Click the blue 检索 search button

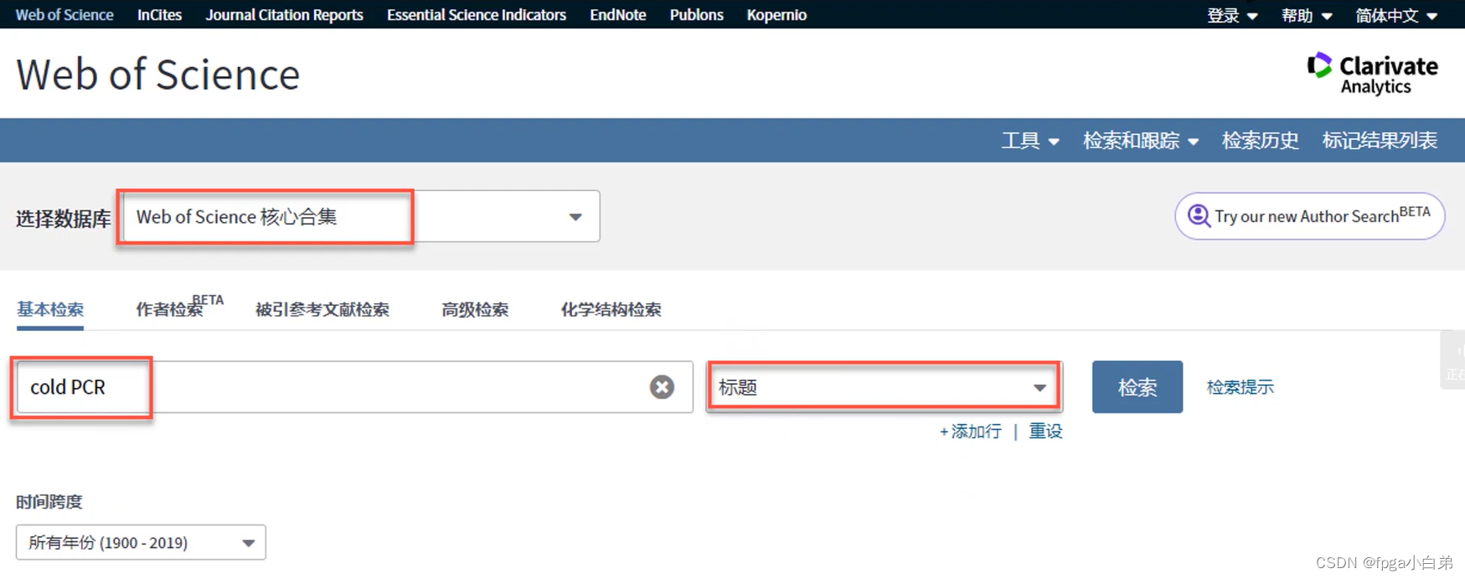click(x=1137, y=387)
